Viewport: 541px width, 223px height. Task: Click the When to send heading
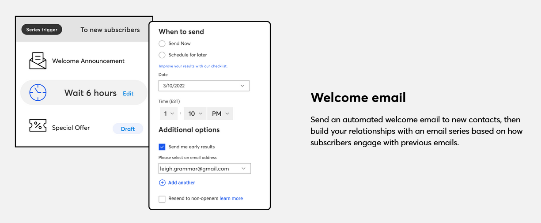(x=181, y=32)
